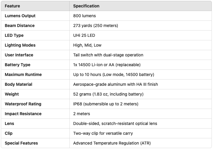Select the Weight row label

click(x=12, y=94)
